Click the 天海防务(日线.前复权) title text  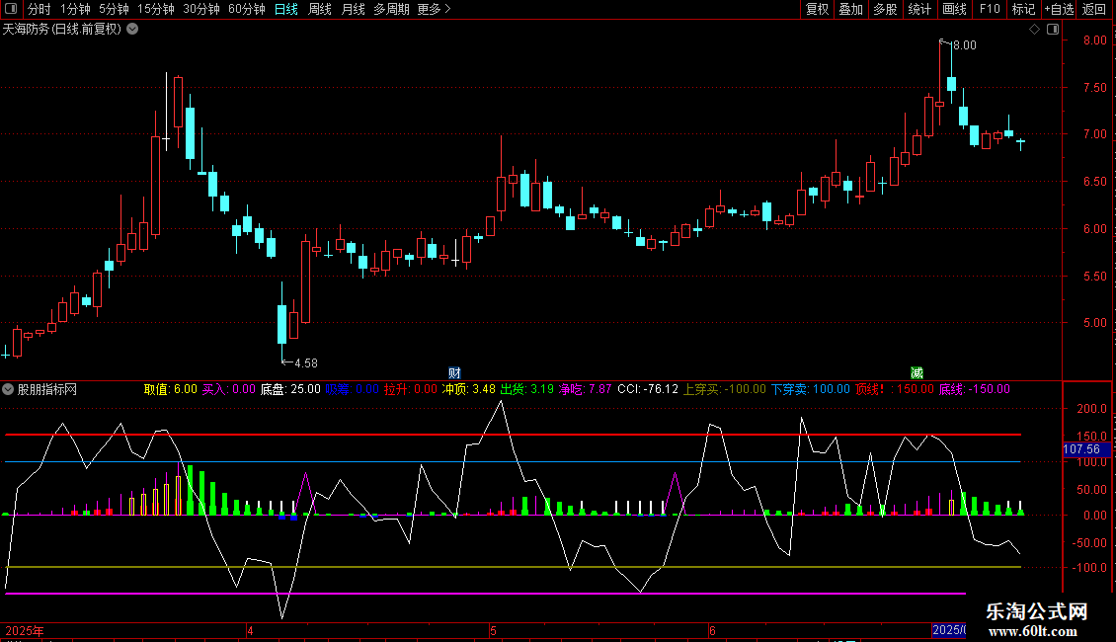pyautogui.click(x=62, y=30)
